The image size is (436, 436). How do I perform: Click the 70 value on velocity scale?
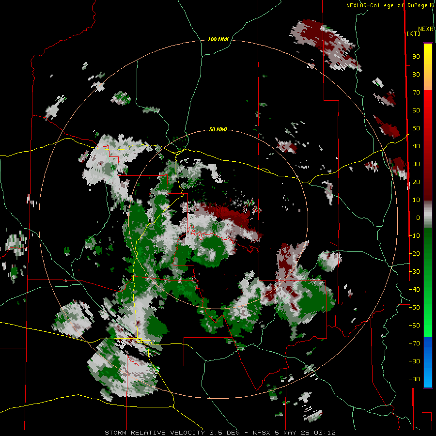click(416, 93)
